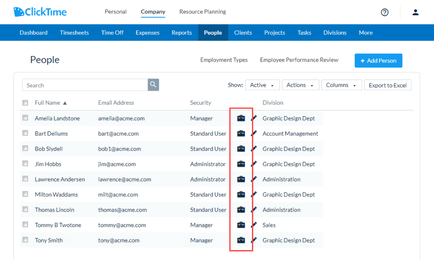
Task: Click the briefcase icon for Tommy B Twotone
Action: tap(241, 225)
